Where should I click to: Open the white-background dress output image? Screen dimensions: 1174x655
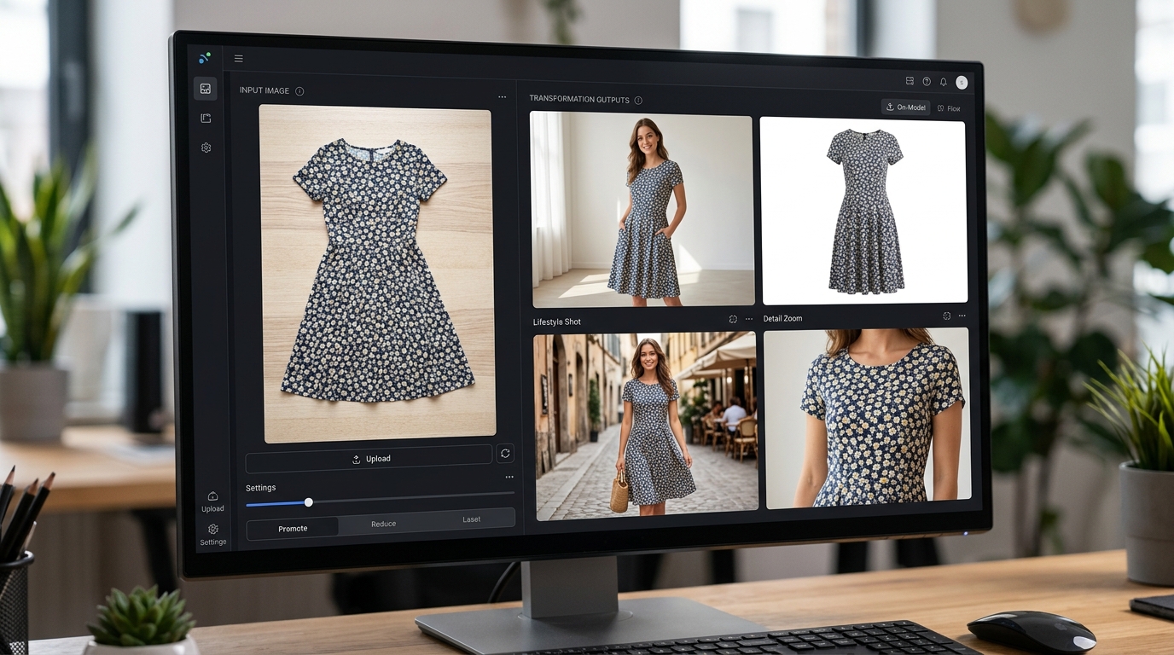[863, 211]
